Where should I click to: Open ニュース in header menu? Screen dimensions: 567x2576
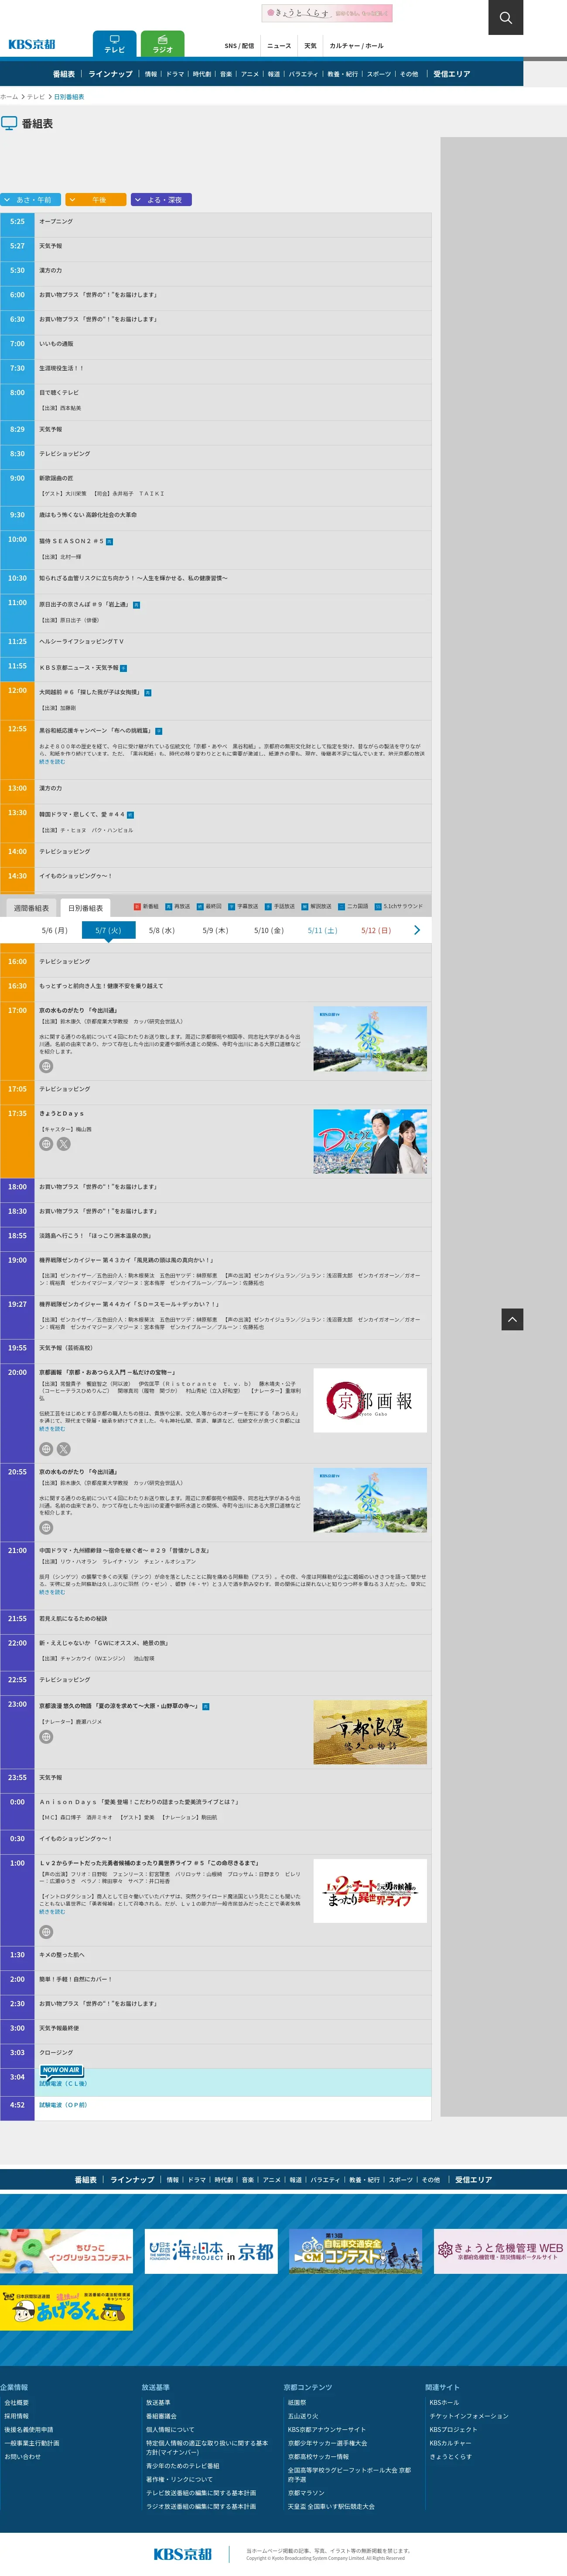[x=280, y=46]
